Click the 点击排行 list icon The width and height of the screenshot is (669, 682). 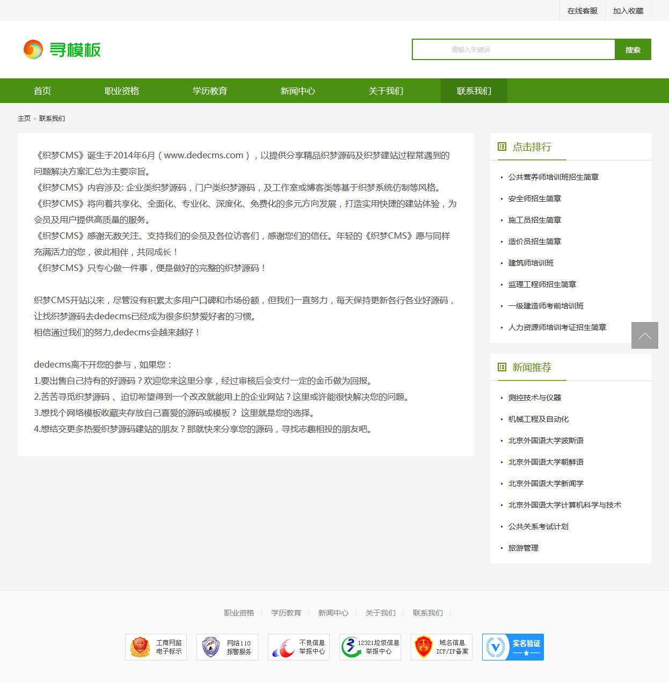click(502, 146)
